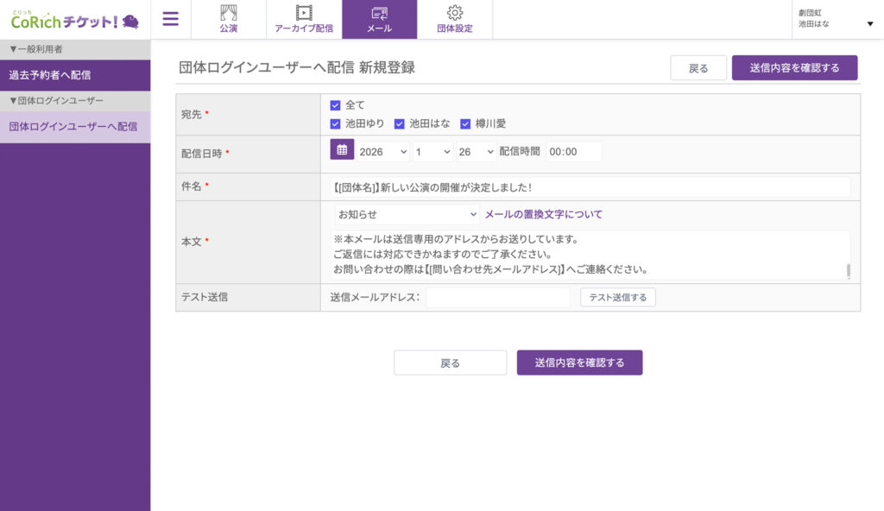Click the 本文 textarea scrollbar
The height and width of the screenshot is (511, 884).
tap(848, 270)
